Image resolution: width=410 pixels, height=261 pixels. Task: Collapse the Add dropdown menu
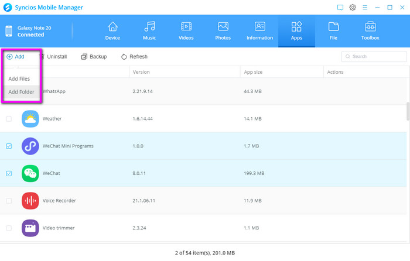coord(16,57)
